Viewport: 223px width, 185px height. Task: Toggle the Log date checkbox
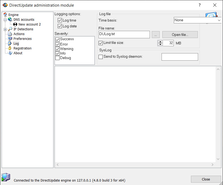(60, 26)
